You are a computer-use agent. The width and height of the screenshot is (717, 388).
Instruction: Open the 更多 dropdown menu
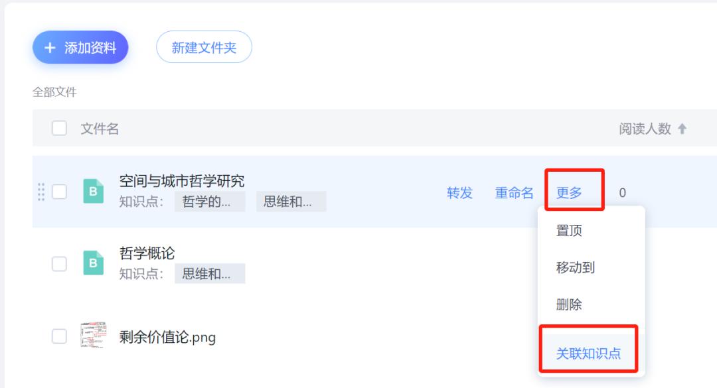point(569,193)
